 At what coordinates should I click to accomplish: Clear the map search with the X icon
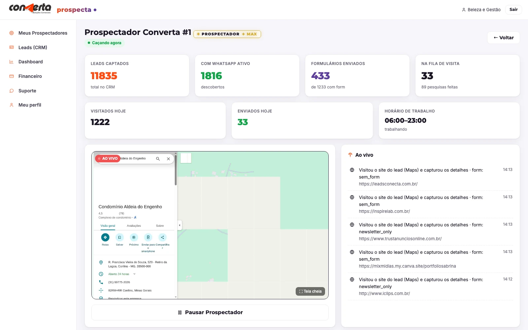tap(168, 159)
